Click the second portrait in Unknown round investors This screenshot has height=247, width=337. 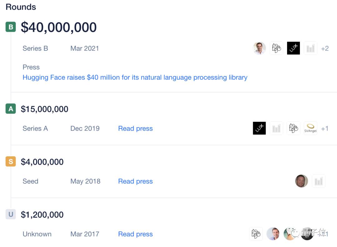[290, 234]
